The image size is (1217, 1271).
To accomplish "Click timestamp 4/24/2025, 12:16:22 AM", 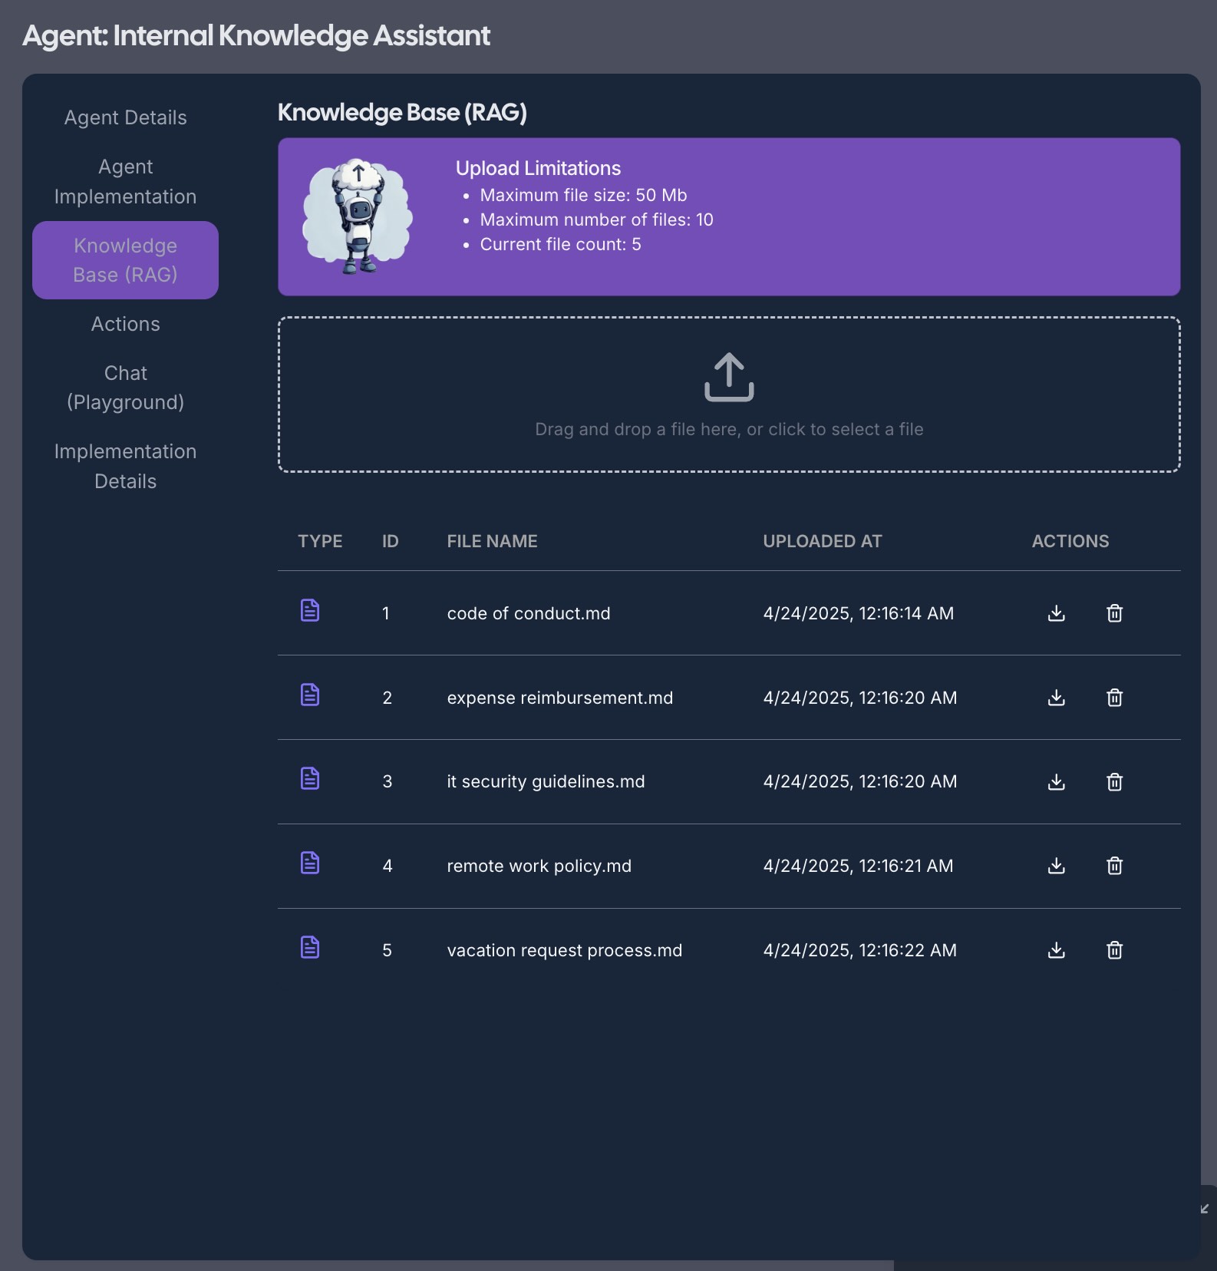I will [x=860, y=950].
